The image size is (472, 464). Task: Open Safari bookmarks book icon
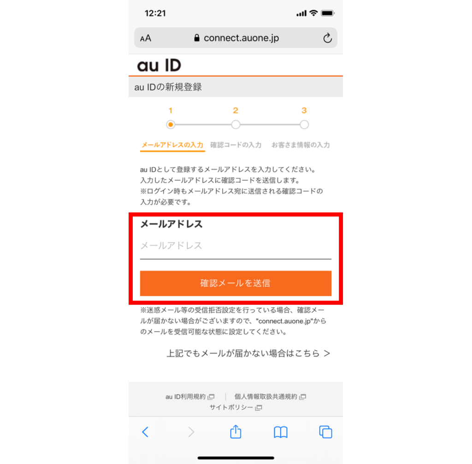pos(281,432)
